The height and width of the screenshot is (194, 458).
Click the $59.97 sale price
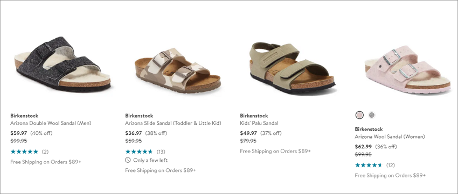point(19,133)
